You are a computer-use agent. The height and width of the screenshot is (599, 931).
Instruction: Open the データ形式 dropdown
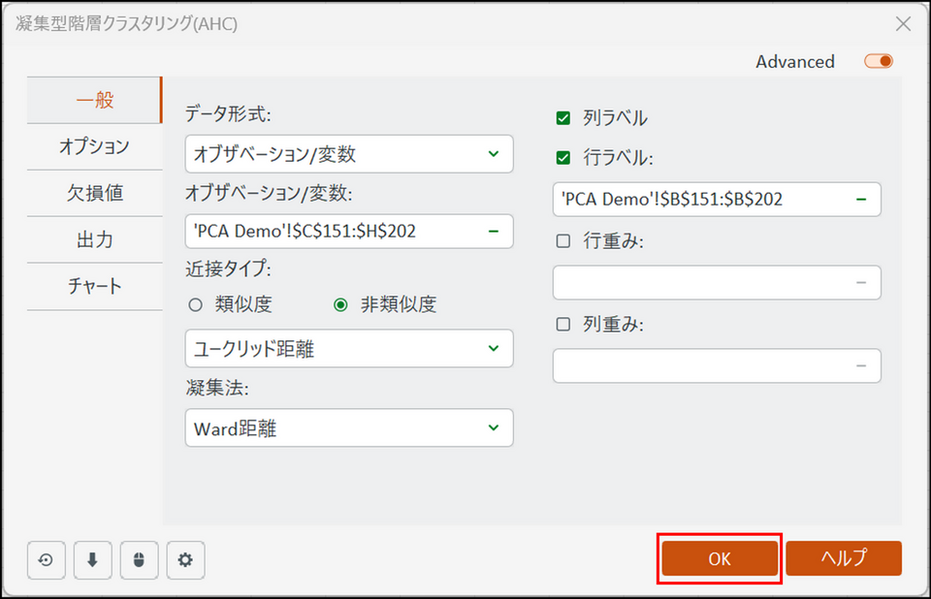(348, 153)
